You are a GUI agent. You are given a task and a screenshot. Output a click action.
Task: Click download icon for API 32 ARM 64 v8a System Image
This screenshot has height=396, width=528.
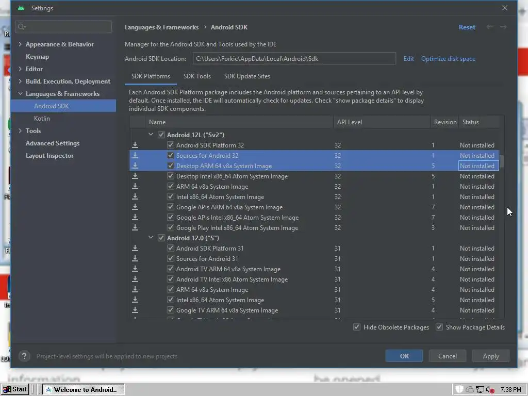(135, 187)
